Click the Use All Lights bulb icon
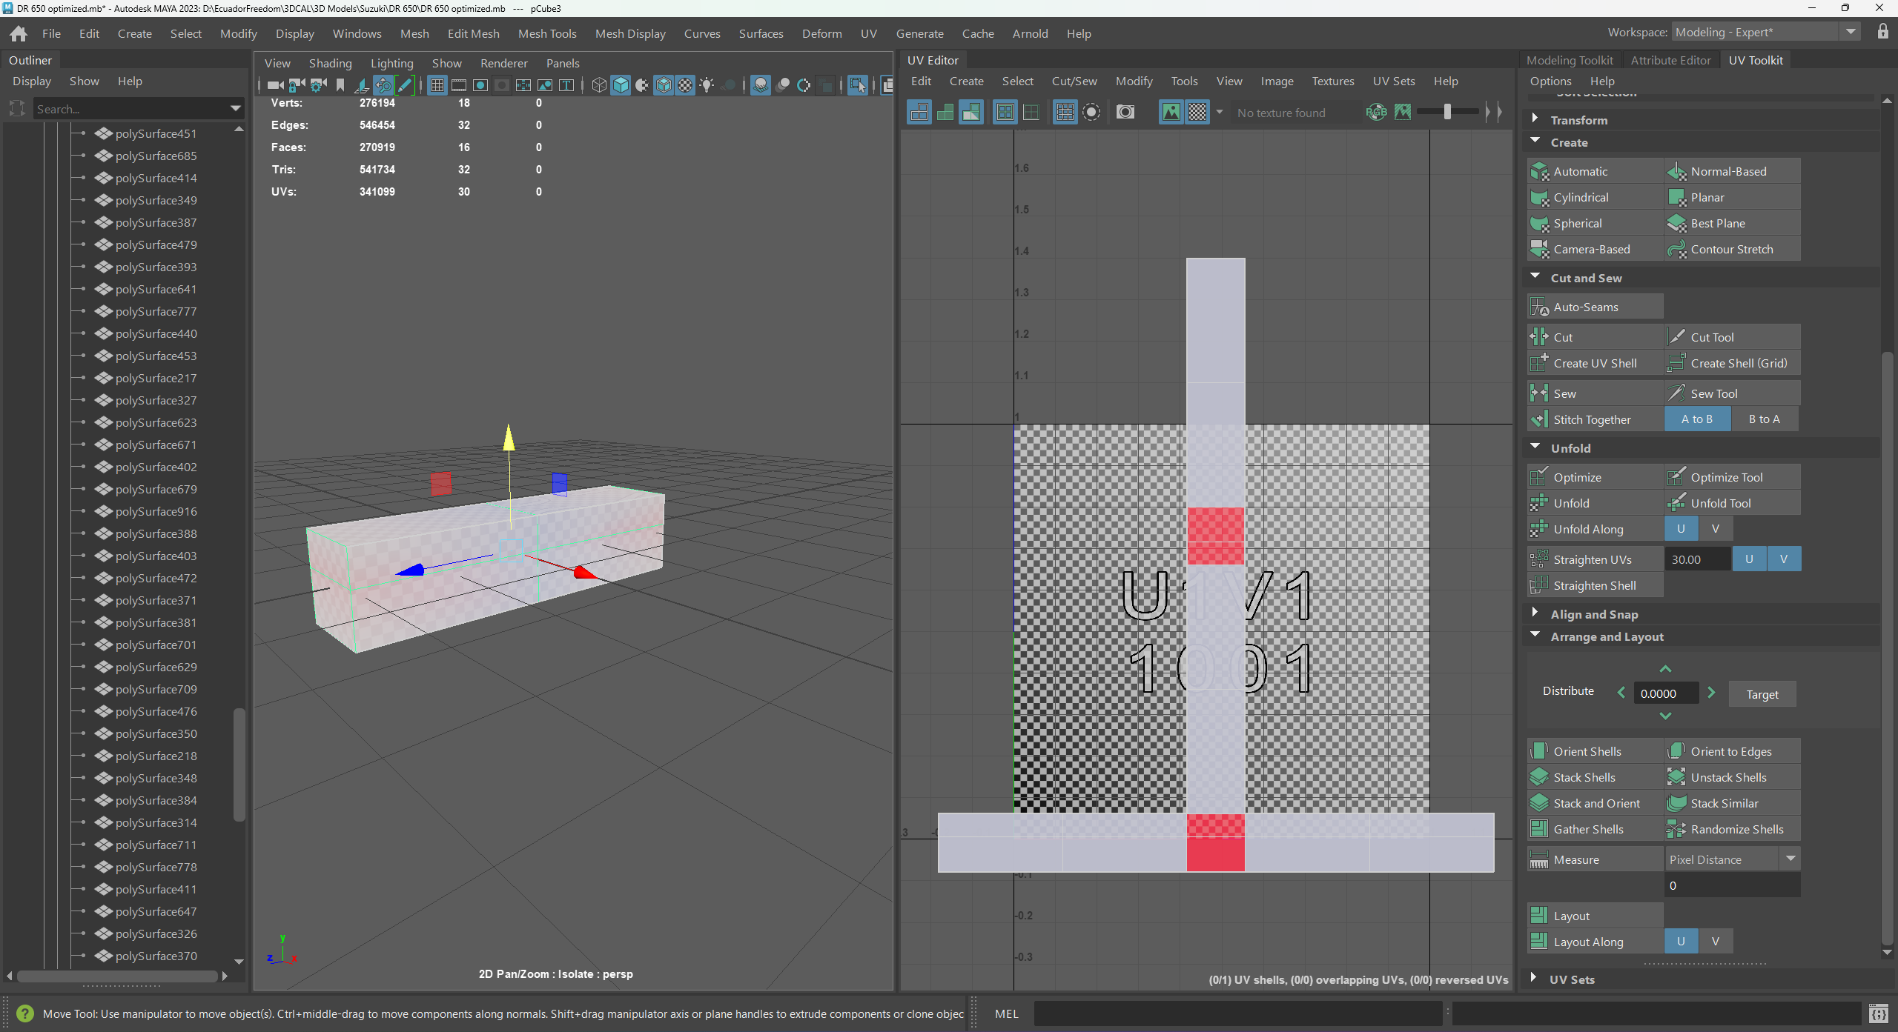The height and width of the screenshot is (1032, 1898). (x=707, y=86)
